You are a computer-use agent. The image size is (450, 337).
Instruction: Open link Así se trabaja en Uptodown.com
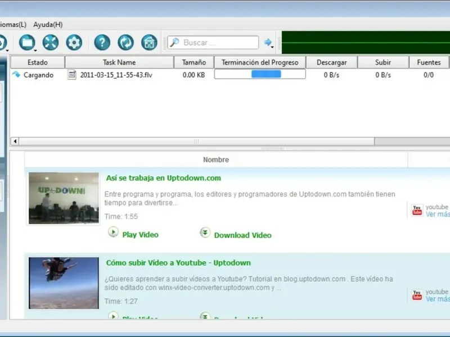pos(164,178)
